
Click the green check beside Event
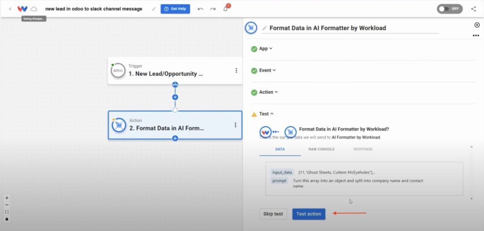click(x=254, y=71)
